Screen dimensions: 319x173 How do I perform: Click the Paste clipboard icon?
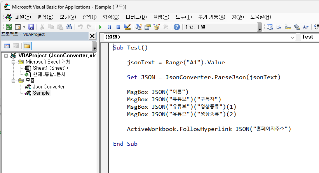[x=60, y=27]
